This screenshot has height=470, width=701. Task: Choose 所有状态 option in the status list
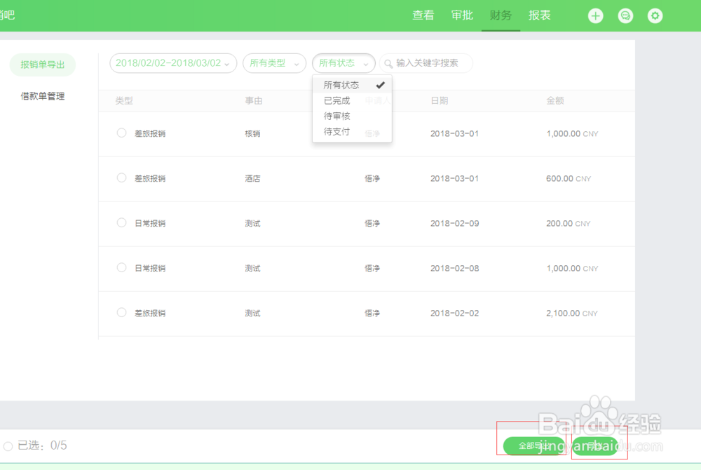tap(353, 85)
